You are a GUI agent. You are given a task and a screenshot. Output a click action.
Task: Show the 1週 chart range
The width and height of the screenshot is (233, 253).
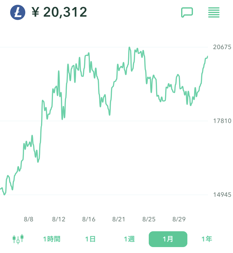coord(129,239)
